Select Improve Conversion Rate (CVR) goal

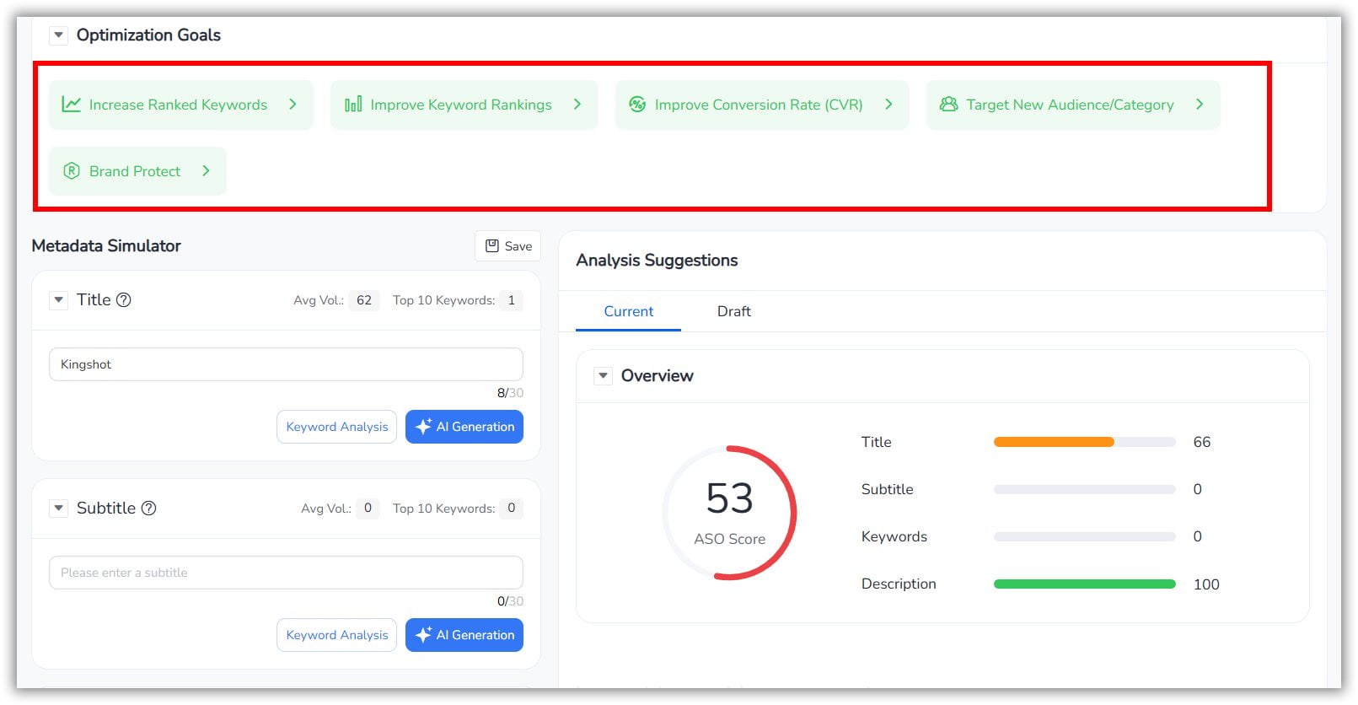tap(762, 105)
